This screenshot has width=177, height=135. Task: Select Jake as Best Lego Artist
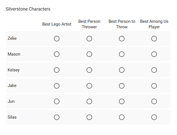click(57, 86)
